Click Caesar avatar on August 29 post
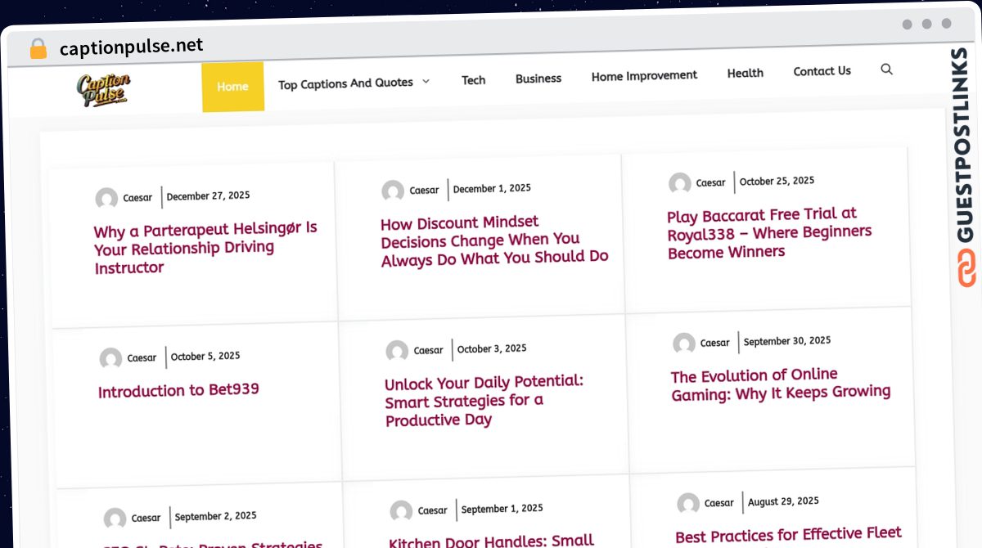The width and height of the screenshot is (982, 548). point(688,504)
